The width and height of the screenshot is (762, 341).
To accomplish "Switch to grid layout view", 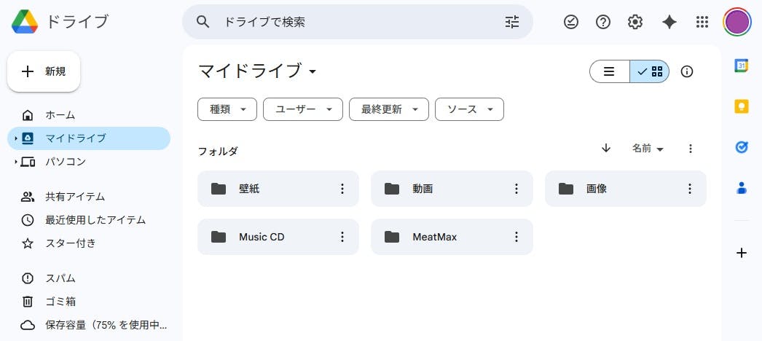I will pos(650,71).
